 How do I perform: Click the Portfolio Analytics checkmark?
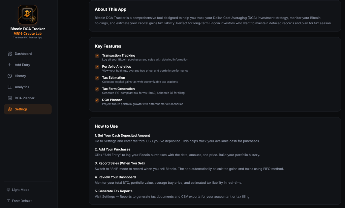tap(97, 67)
